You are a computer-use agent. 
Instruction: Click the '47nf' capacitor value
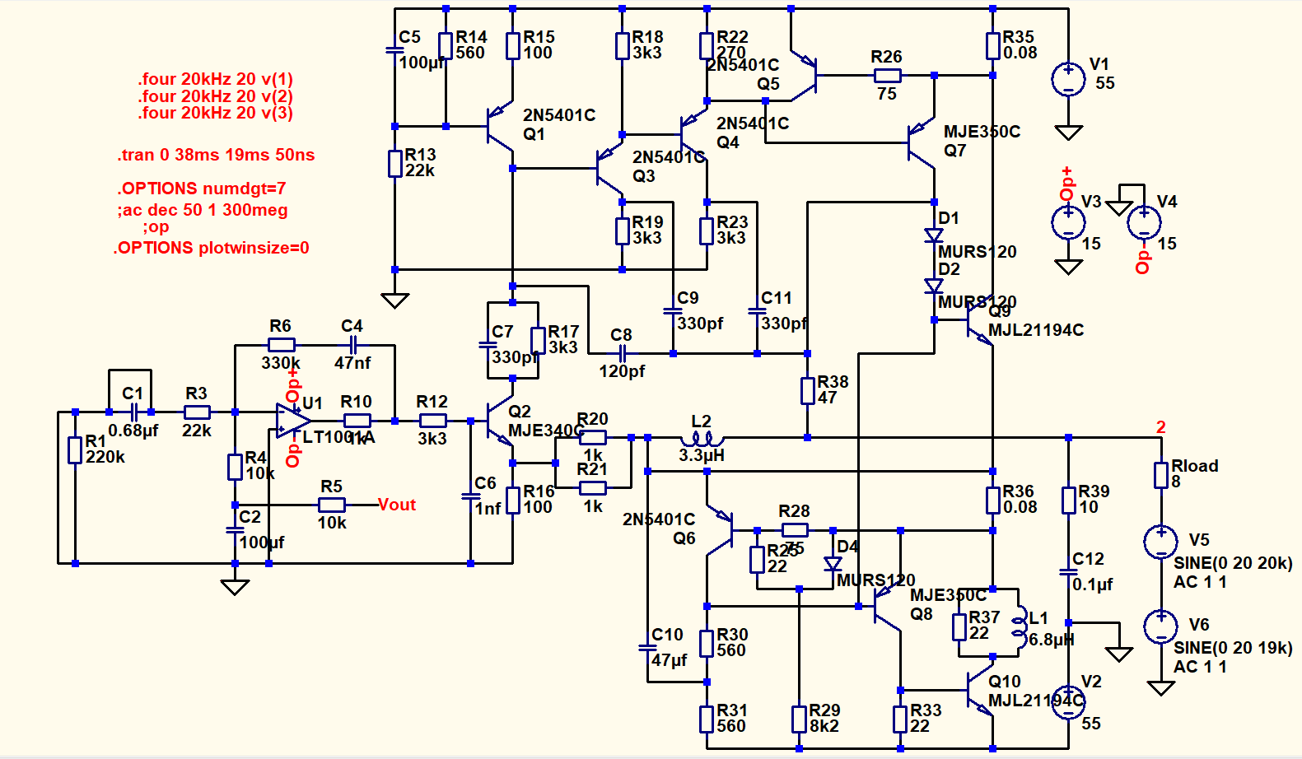pos(352,363)
